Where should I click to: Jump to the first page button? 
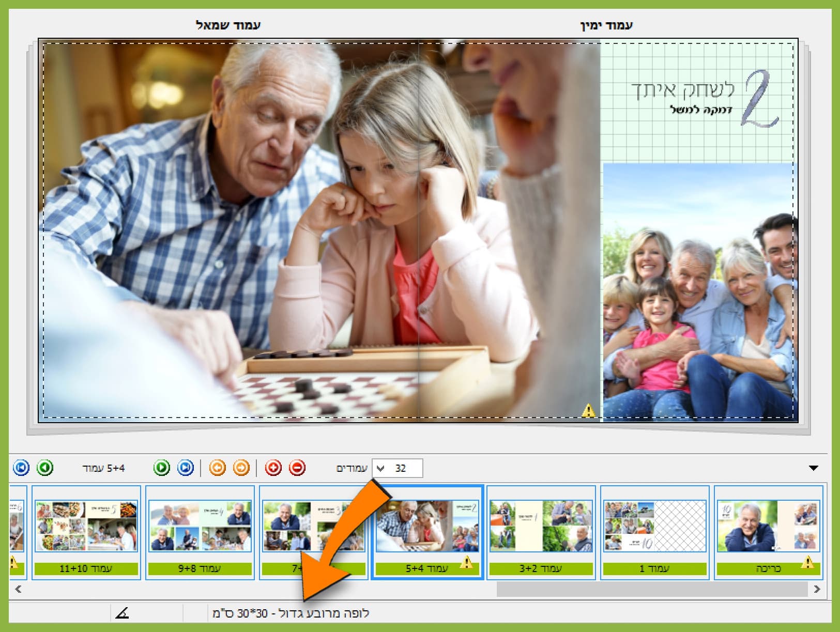(x=21, y=468)
